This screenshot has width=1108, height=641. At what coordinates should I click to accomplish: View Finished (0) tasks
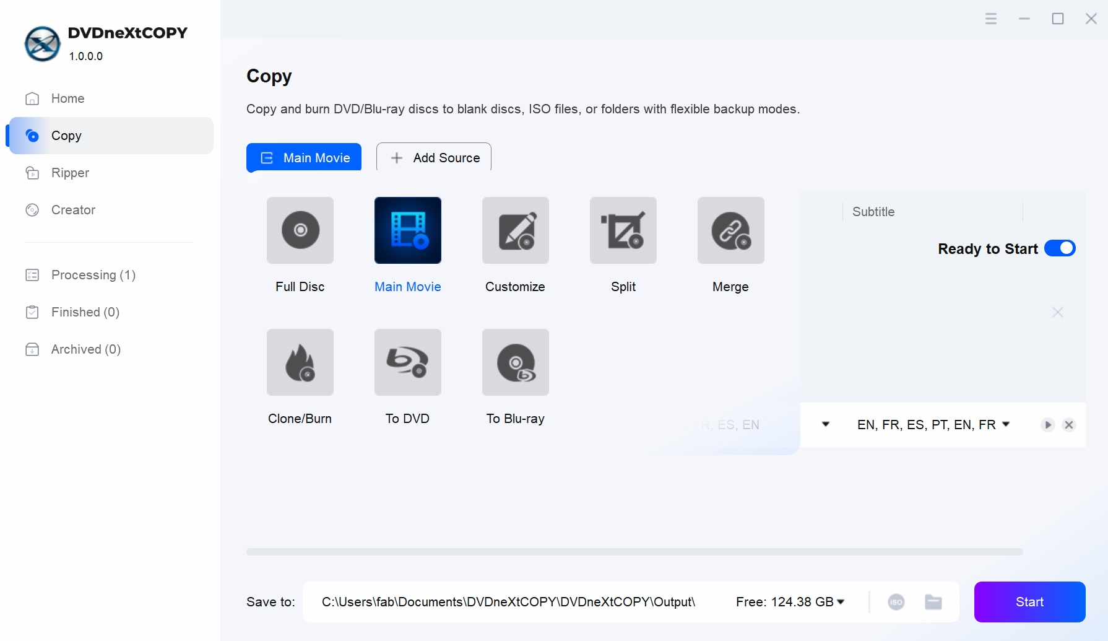[x=111, y=312]
